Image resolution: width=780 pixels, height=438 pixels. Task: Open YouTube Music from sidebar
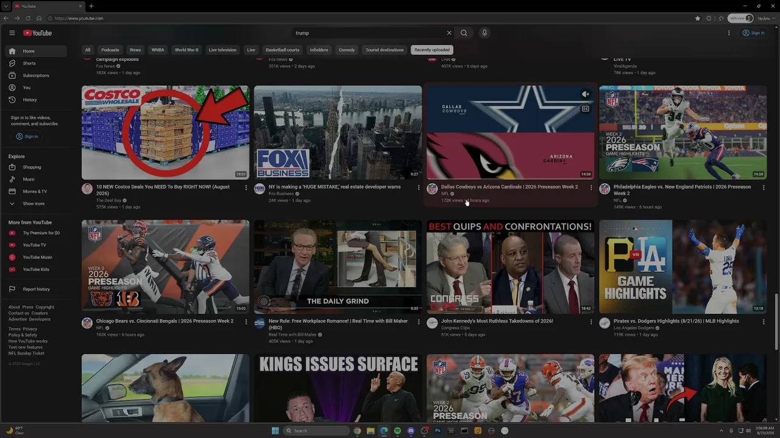(x=37, y=257)
